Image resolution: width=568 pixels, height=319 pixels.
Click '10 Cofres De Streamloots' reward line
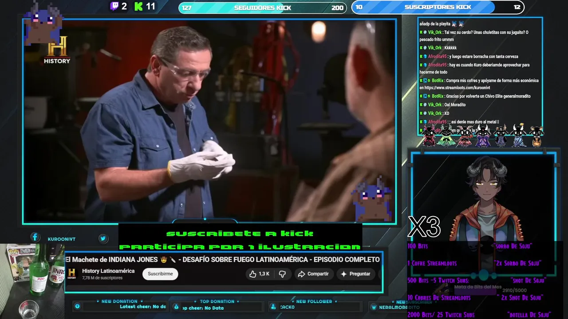(x=439, y=298)
